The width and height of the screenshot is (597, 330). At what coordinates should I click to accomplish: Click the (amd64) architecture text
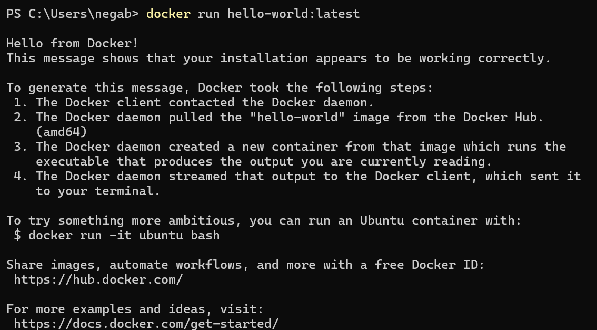pos(62,132)
